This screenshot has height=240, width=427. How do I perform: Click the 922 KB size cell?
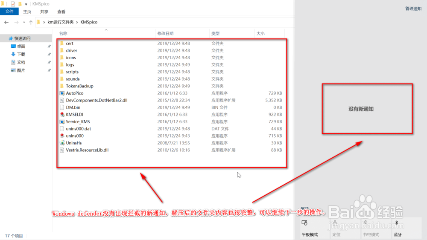point(275,114)
